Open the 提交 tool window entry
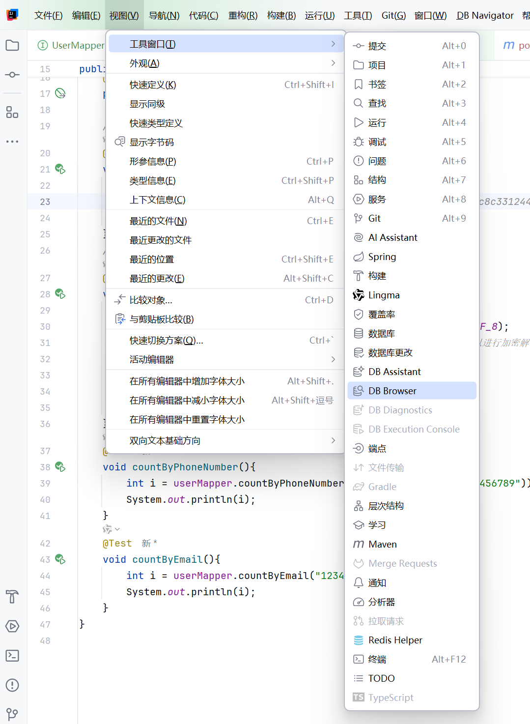Image resolution: width=530 pixels, height=724 pixels. [412, 46]
